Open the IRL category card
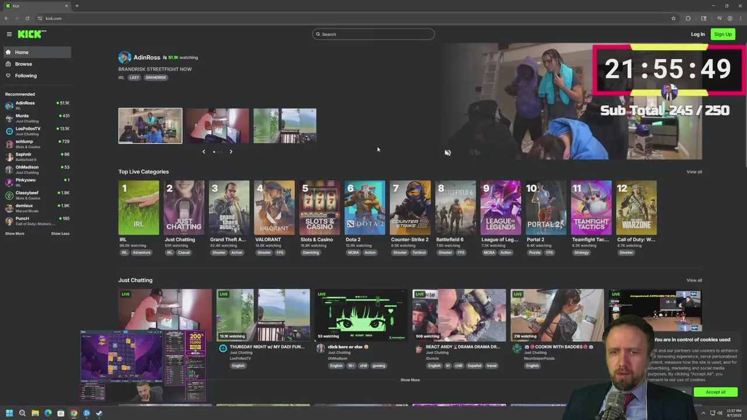747x420 pixels. (138, 208)
